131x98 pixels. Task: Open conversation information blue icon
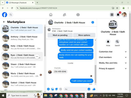pos(93,22)
